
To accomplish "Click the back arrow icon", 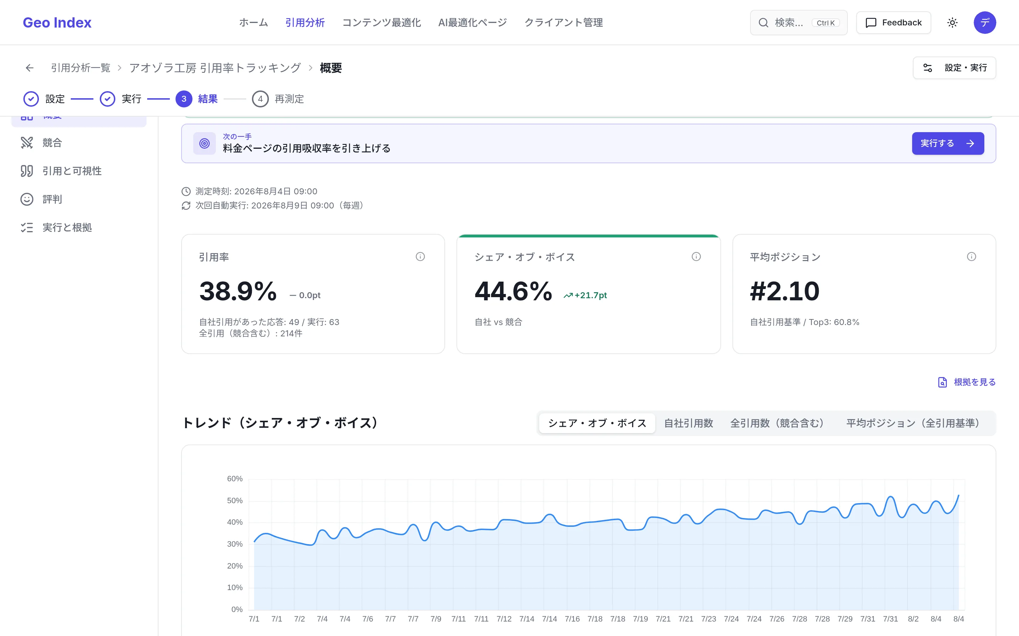I will 29,68.
